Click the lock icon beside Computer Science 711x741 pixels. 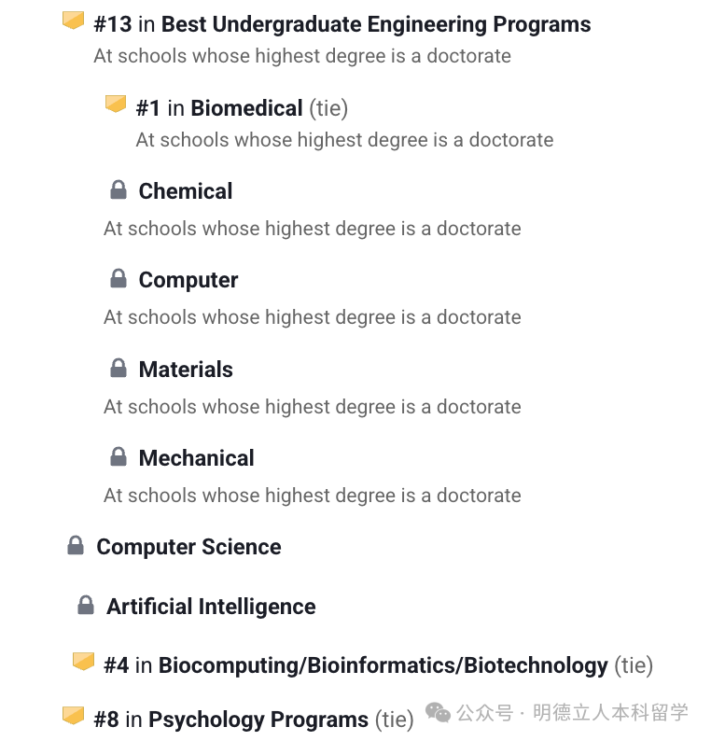tap(76, 546)
